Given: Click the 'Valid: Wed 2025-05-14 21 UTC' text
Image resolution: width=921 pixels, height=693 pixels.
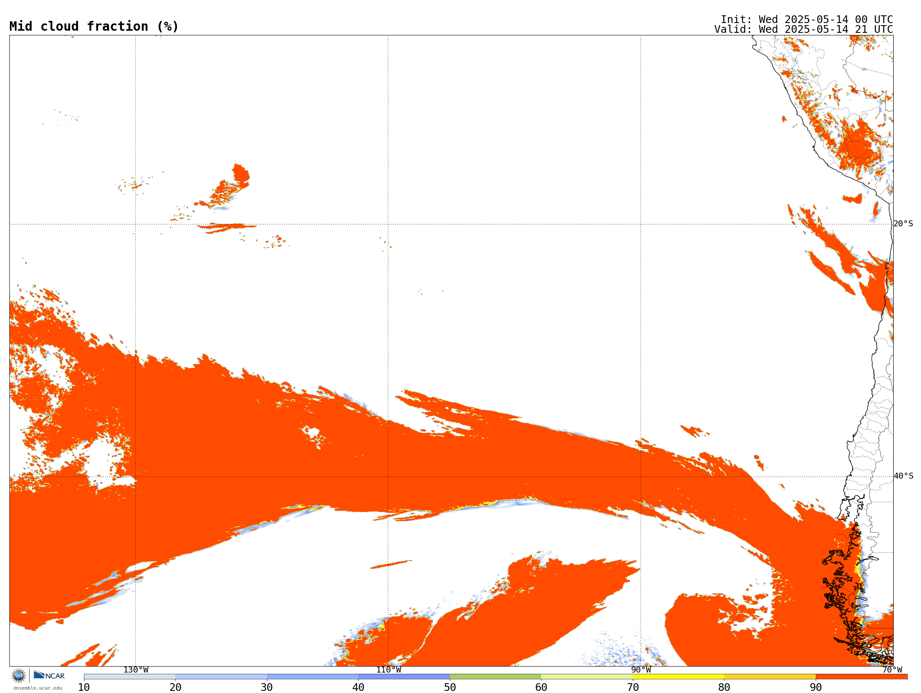Looking at the screenshot, I should [803, 29].
